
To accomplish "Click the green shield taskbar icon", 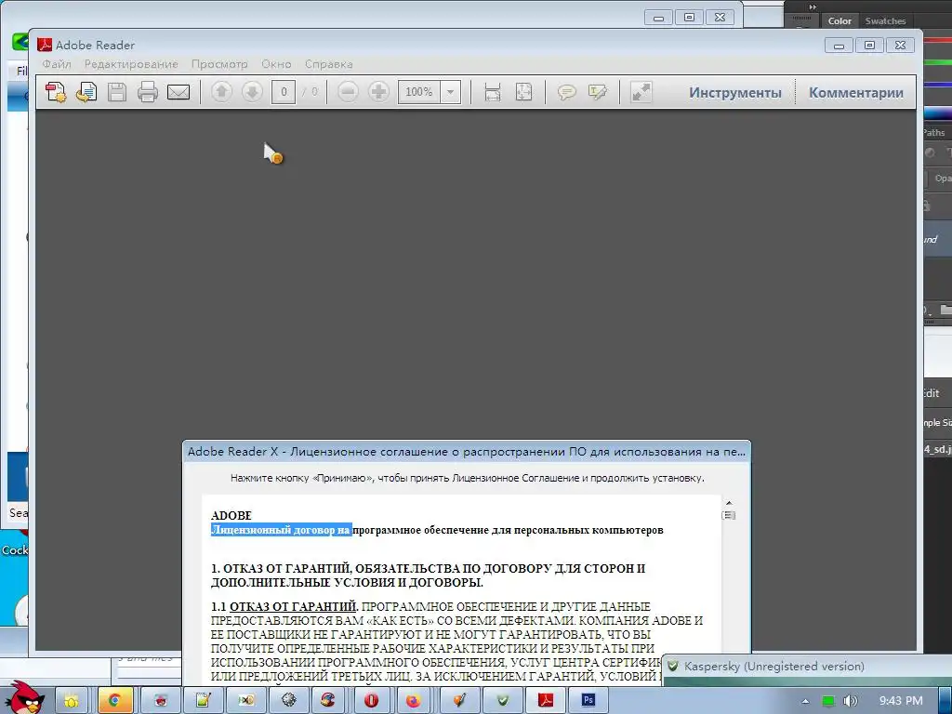I will click(503, 700).
